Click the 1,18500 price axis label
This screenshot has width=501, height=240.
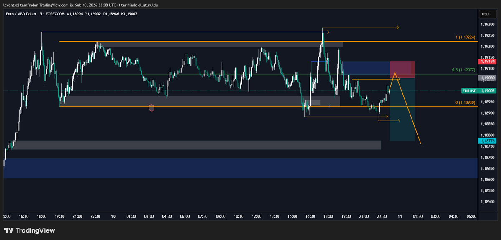tap(488, 202)
